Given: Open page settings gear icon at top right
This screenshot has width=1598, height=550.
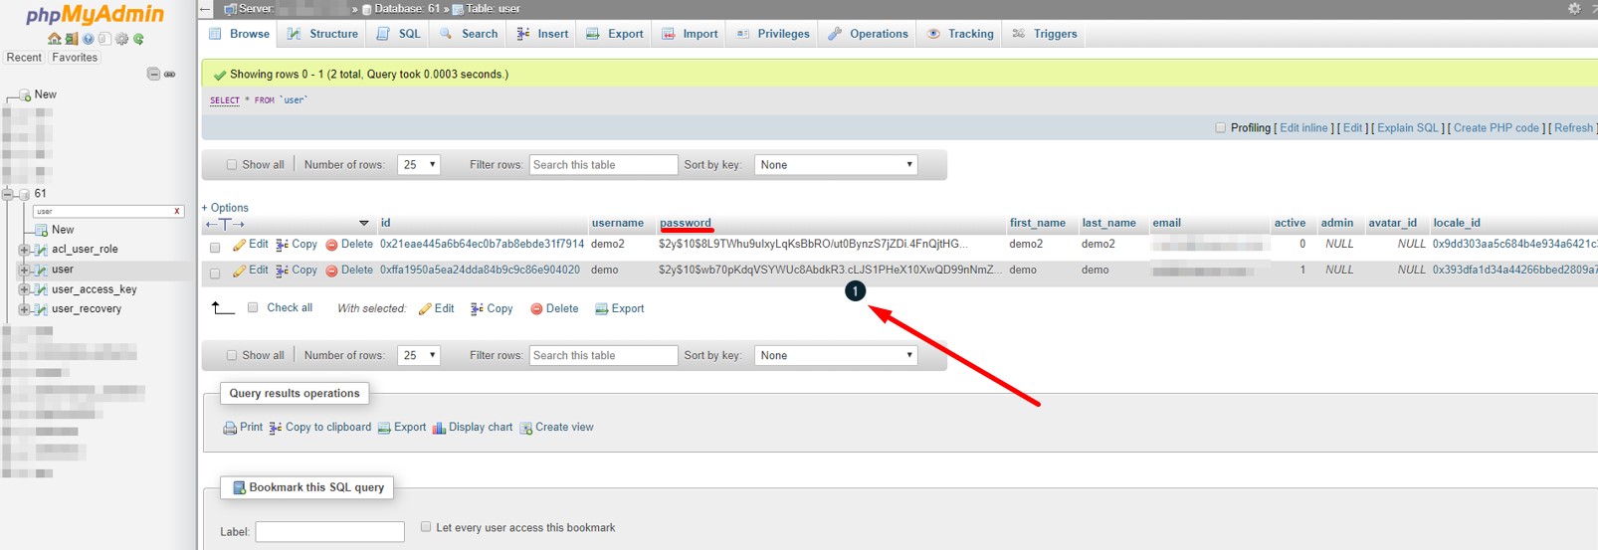Looking at the screenshot, I should click(1574, 9).
